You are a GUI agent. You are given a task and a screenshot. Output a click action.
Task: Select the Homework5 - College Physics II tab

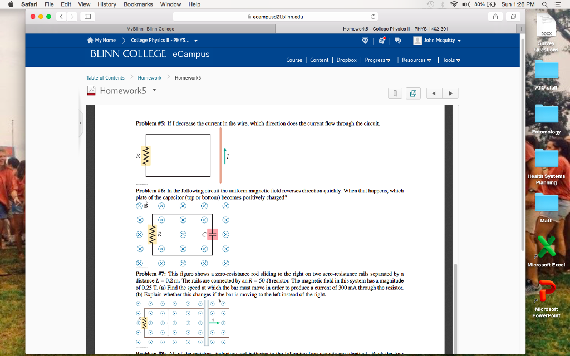point(396,29)
